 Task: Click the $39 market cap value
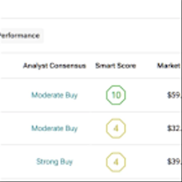174,162
